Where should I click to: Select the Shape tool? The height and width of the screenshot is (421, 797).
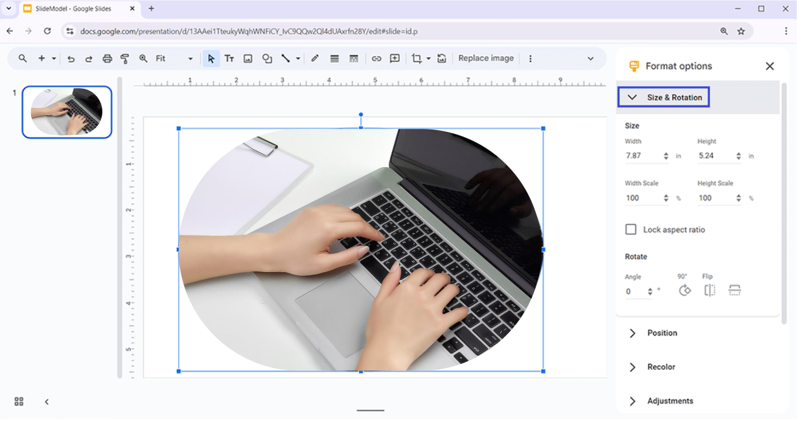click(267, 58)
